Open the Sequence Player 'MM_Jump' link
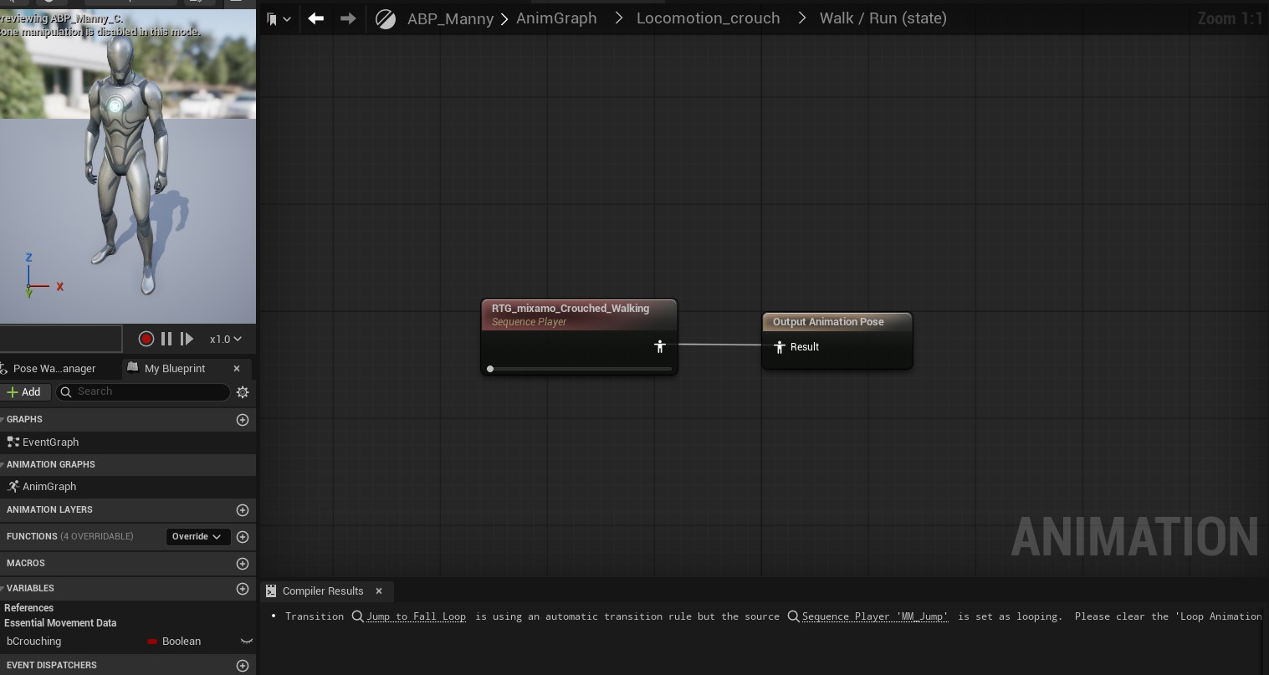 (x=875, y=616)
